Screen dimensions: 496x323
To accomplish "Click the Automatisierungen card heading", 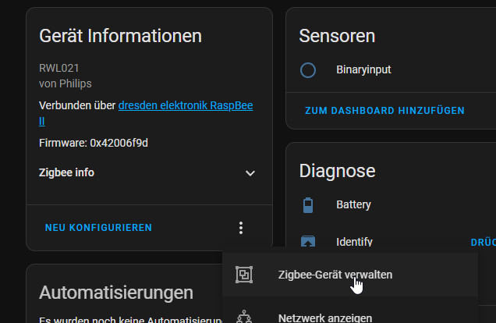I will click(116, 293).
